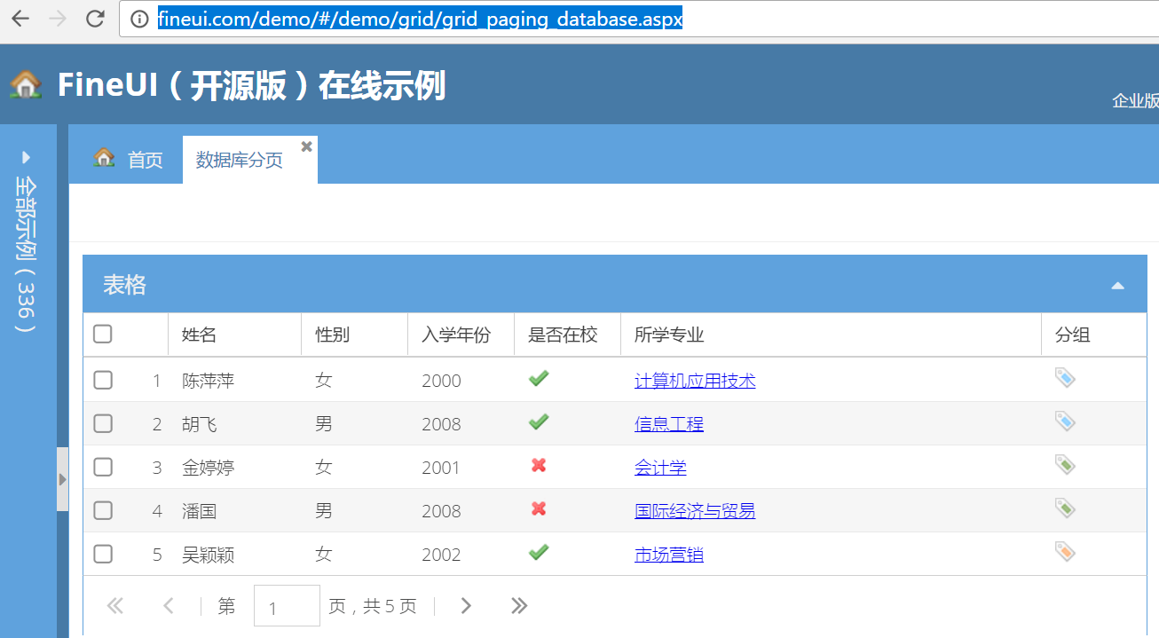The height and width of the screenshot is (638, 1159).
Task: Jump to the last page using double-arrow icon
Action: pyautogui.click(x=519, y=604)
